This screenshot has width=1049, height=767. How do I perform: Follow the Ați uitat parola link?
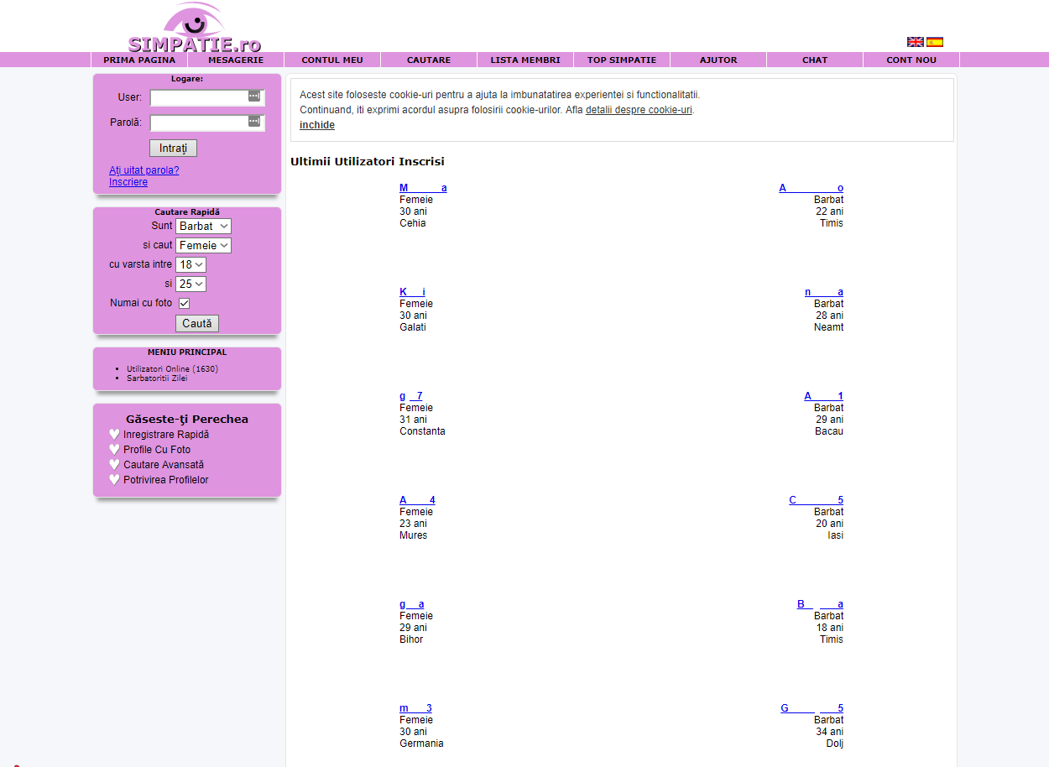click(144, 170)
